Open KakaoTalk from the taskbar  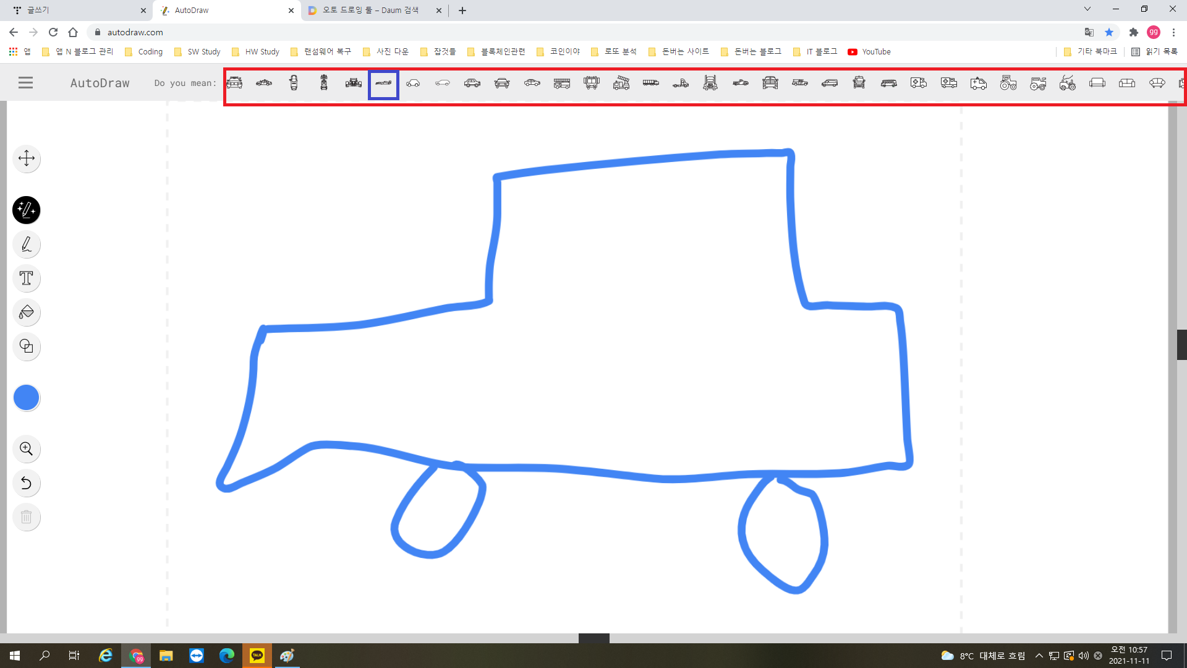(257, 656)
